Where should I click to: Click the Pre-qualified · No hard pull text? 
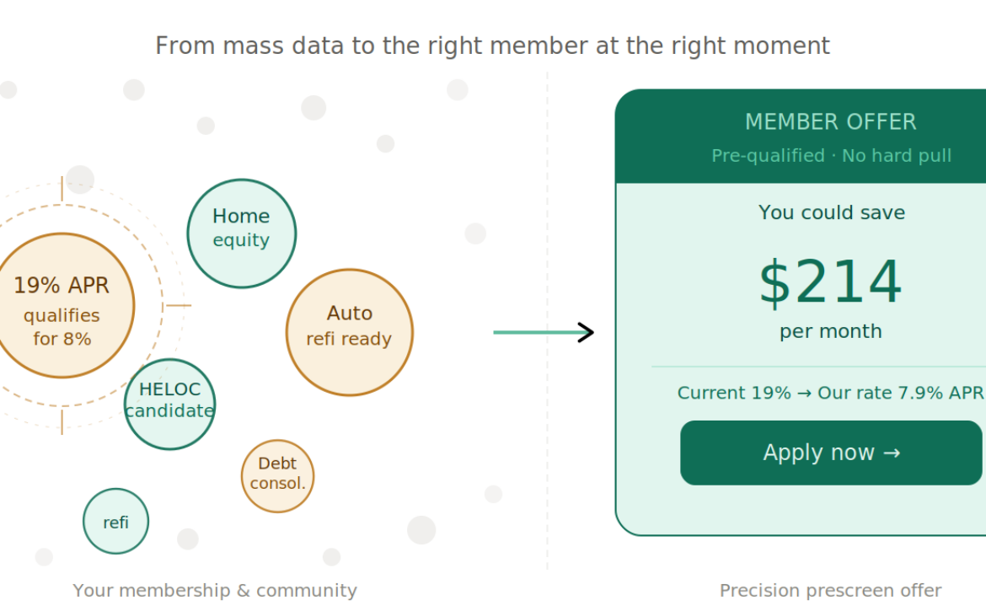click(831, 156)
